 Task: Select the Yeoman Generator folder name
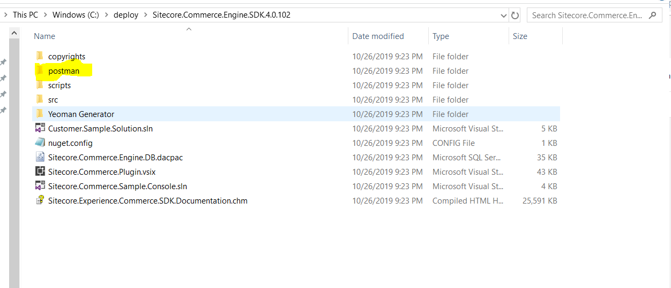tap(81, 114)
